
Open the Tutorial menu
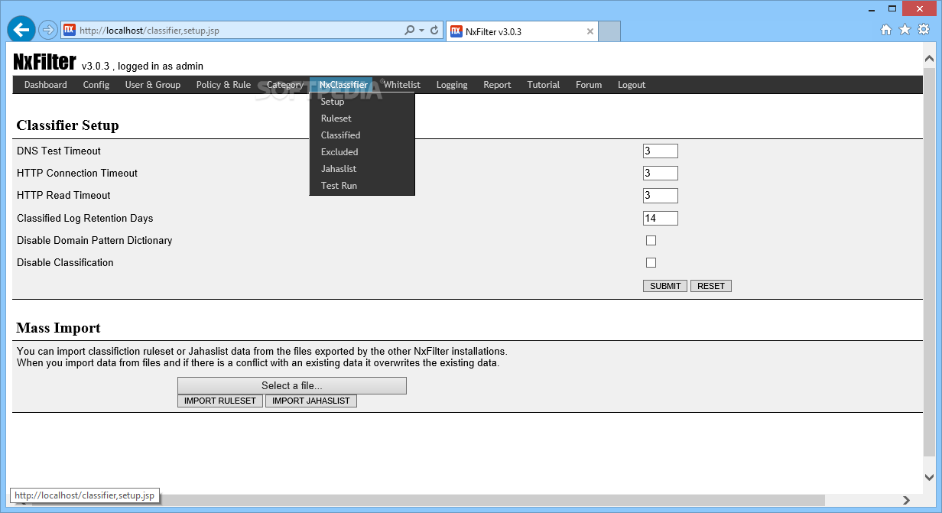(x=544, y=85)
